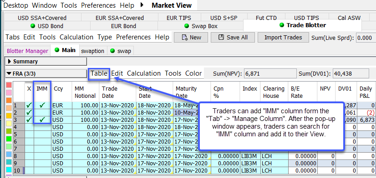The height and width of the screenshot is (178, 376).
Task: Pick the red color swatch
Action: click(x=9, y=85)
